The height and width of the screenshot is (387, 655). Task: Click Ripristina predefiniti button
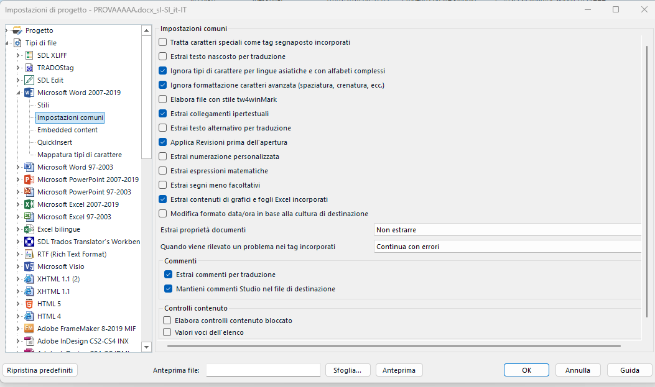tap(40, 370)
